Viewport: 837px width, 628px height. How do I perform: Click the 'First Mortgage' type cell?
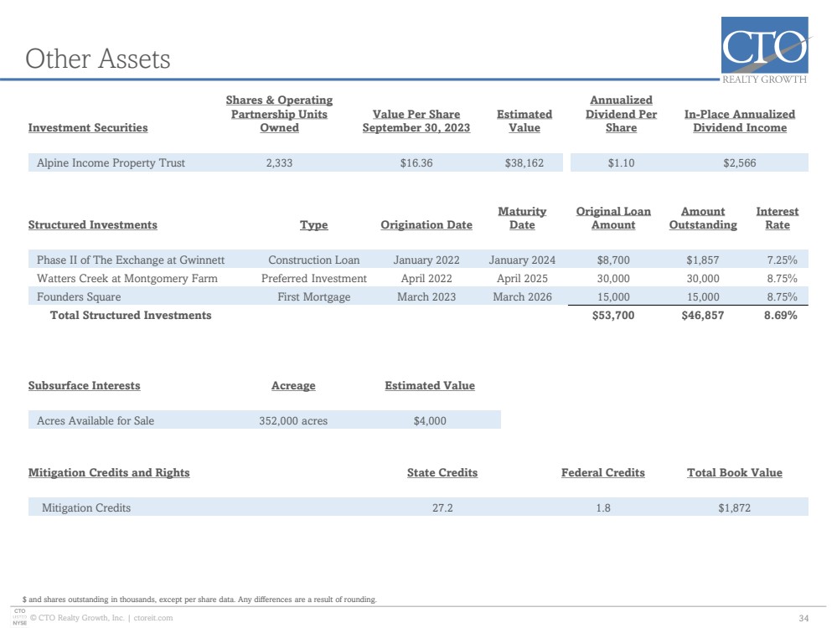coord(314,296)
